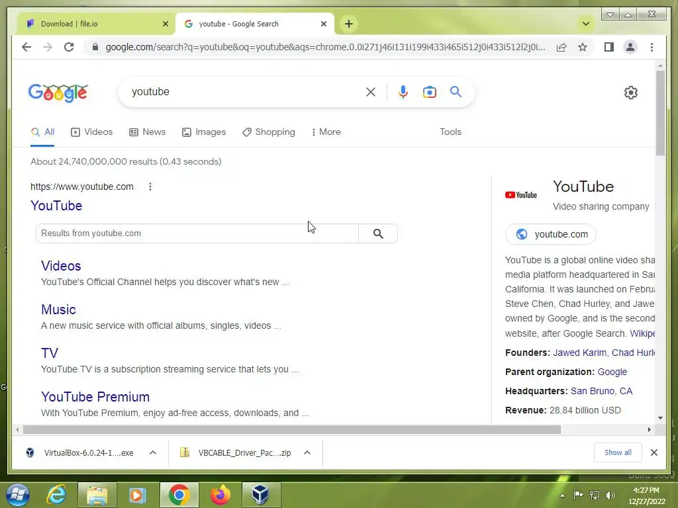Click the scroll right arrow on horizontal scrollbar
Image resolution: width=678 pixels, height=508 pixels.
(x=649, y=429)
